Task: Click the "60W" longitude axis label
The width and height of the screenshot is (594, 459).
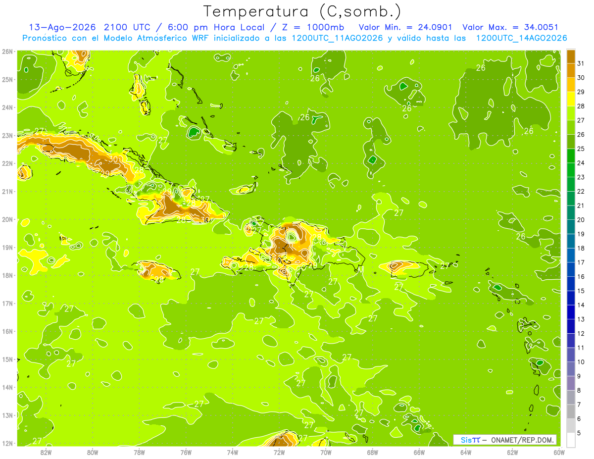Action: 559,453
